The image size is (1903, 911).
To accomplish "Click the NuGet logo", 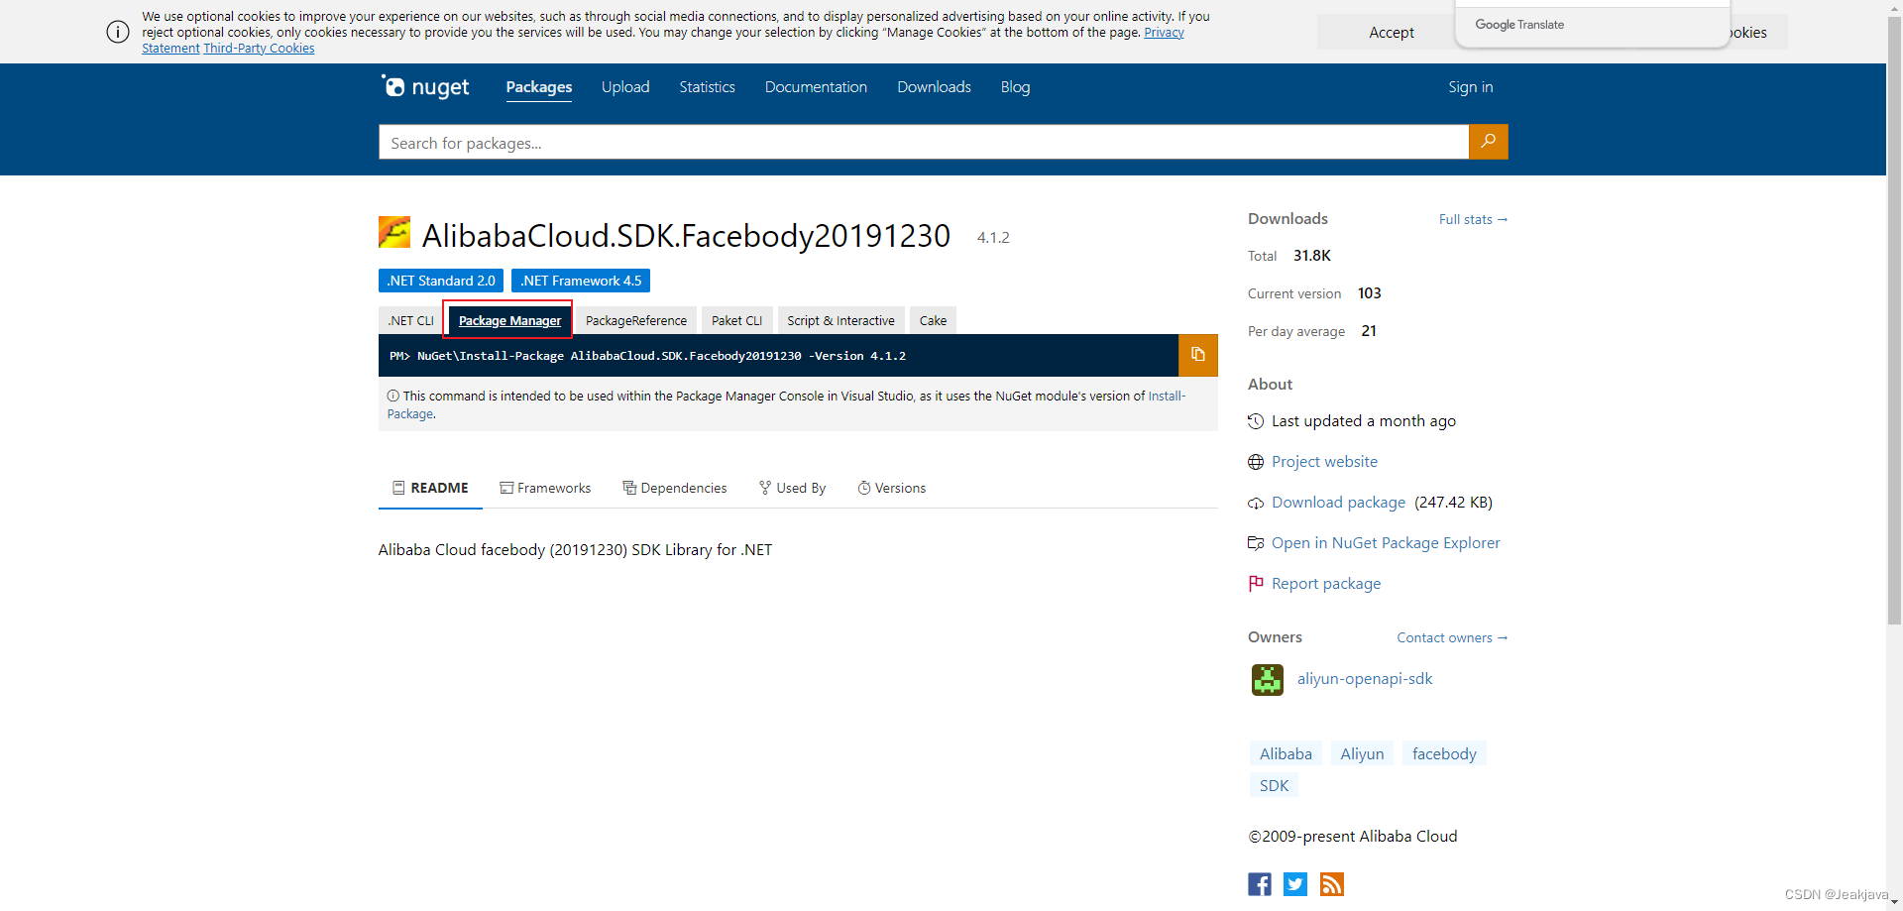I will pyautogui.click(x=426, y=87).
